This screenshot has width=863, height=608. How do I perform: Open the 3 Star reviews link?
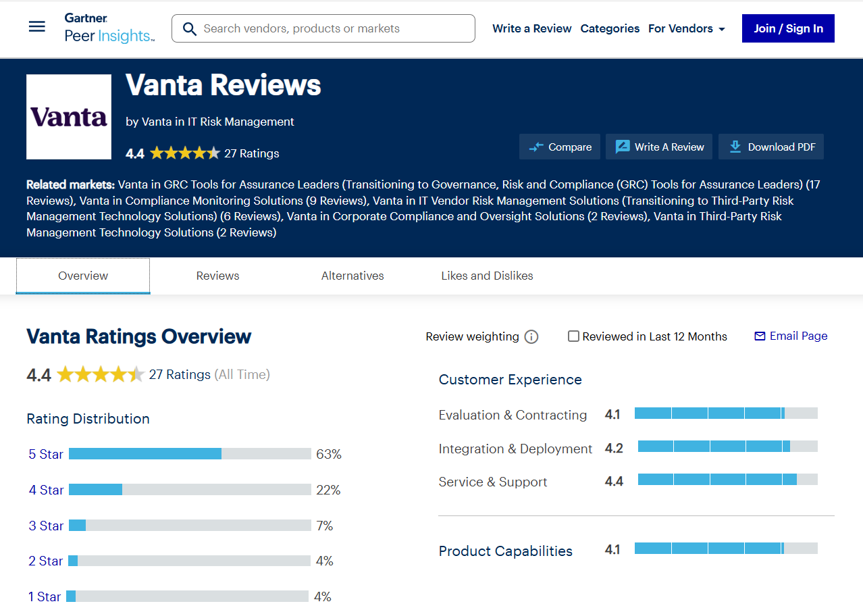pyautogui.click(x=46, y=526)
